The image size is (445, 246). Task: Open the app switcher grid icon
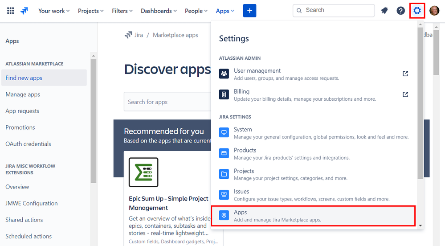click(11, 11)
